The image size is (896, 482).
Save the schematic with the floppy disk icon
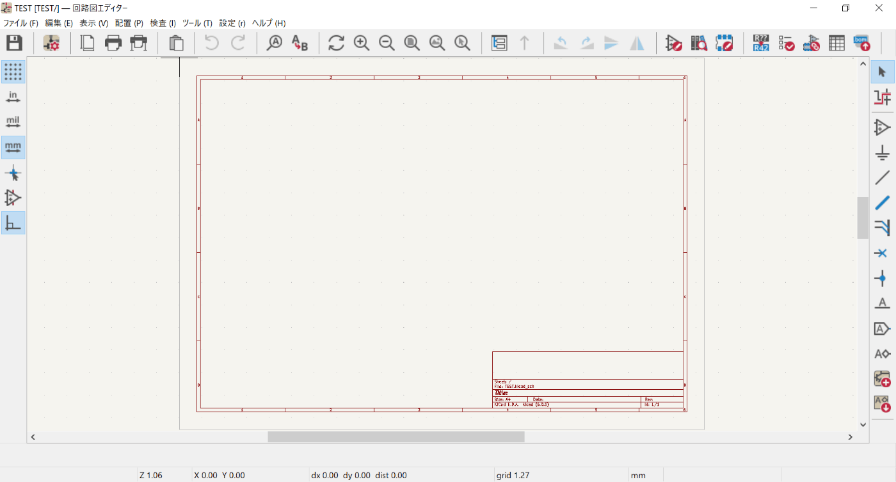point(14,43)
